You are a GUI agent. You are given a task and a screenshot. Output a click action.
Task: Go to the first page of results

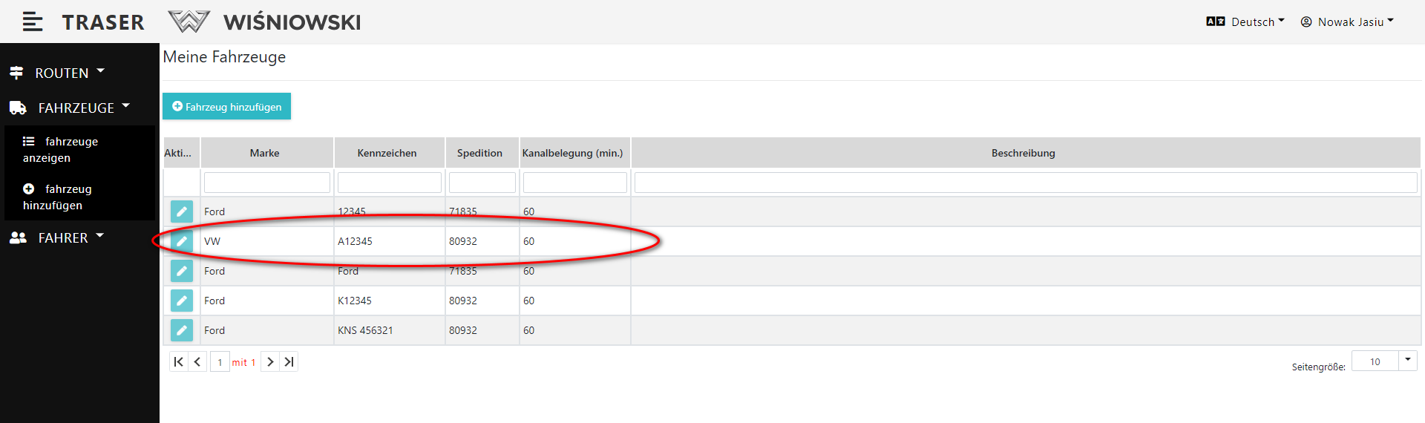coord(178,361)
